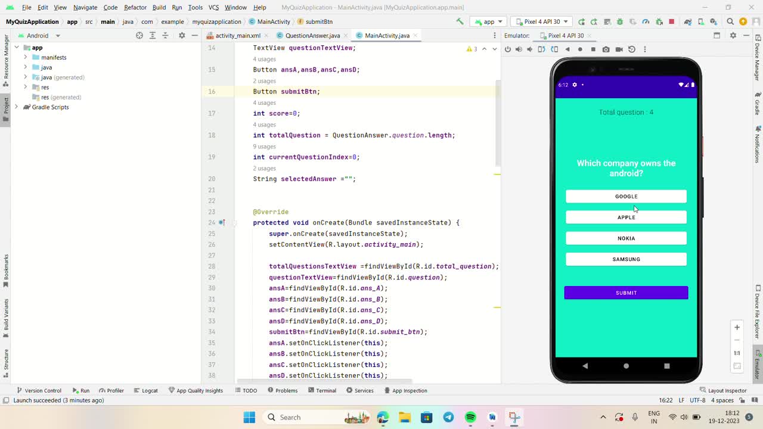Open the Refactor menu

(x=135, y=7)
